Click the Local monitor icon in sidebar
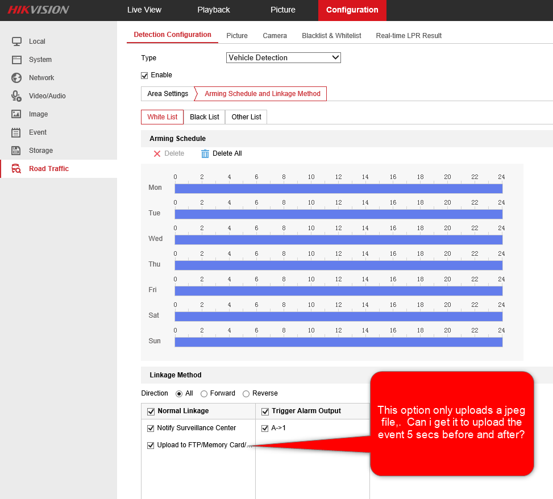553x499 pixels. [16, 41]
